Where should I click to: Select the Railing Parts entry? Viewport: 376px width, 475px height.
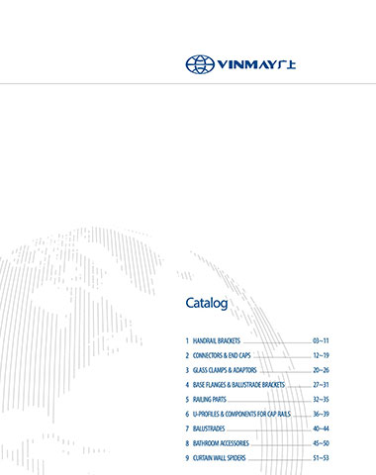(210, 400)
